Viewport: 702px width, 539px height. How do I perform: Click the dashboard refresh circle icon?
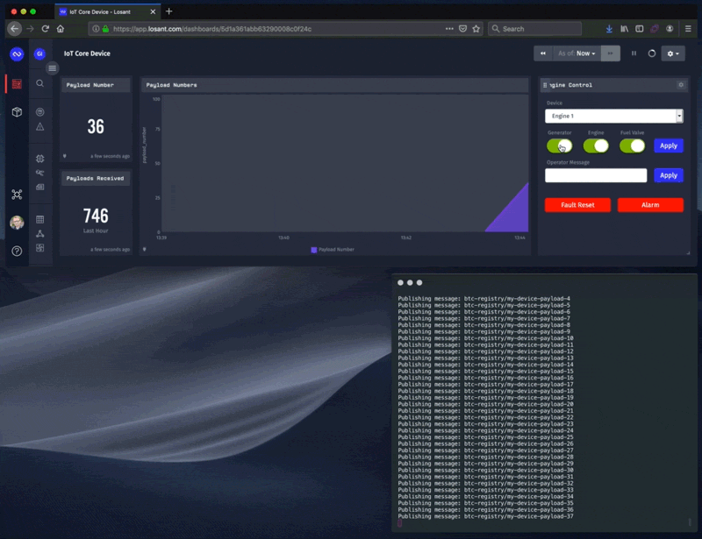[x=651, y=53]
